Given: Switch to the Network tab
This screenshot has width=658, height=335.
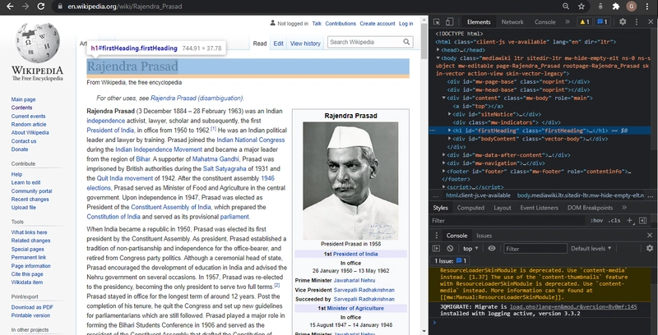Looking at the screenshot, I should click(x=512, y=22).
